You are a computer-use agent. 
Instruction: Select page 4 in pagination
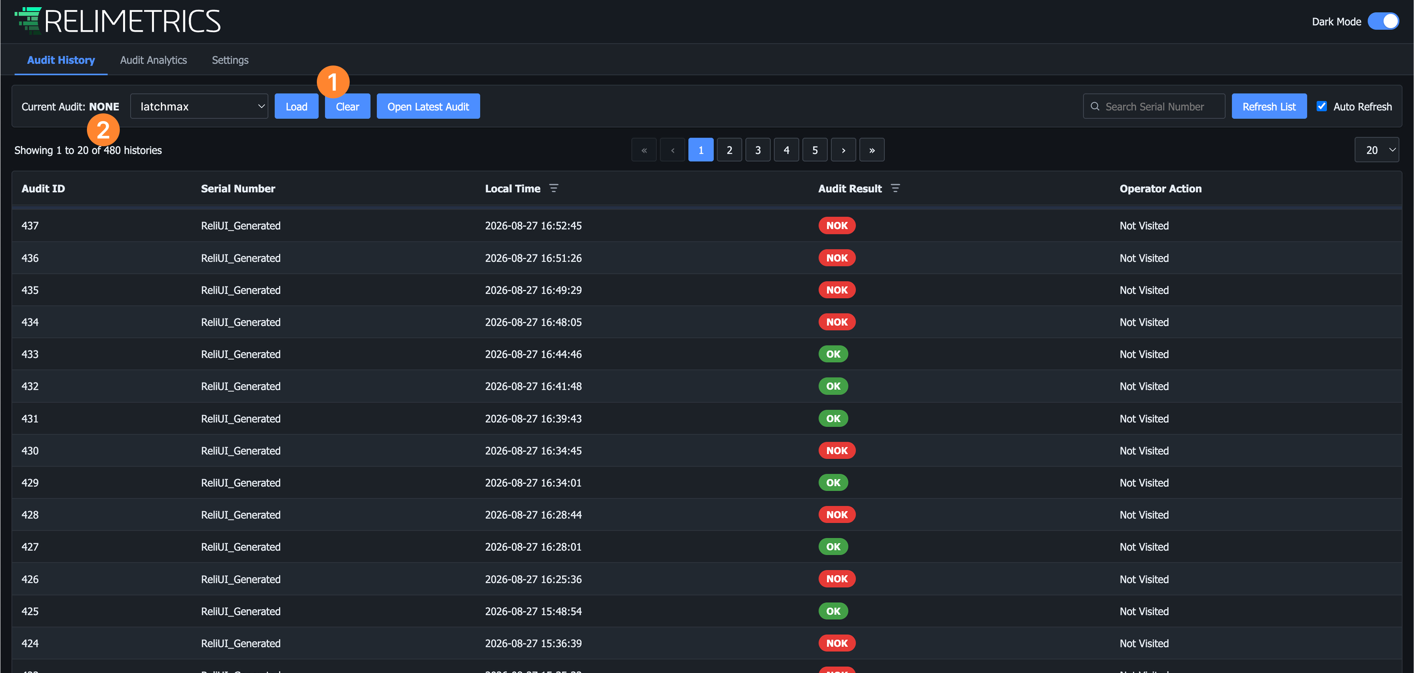coord(787,150)
